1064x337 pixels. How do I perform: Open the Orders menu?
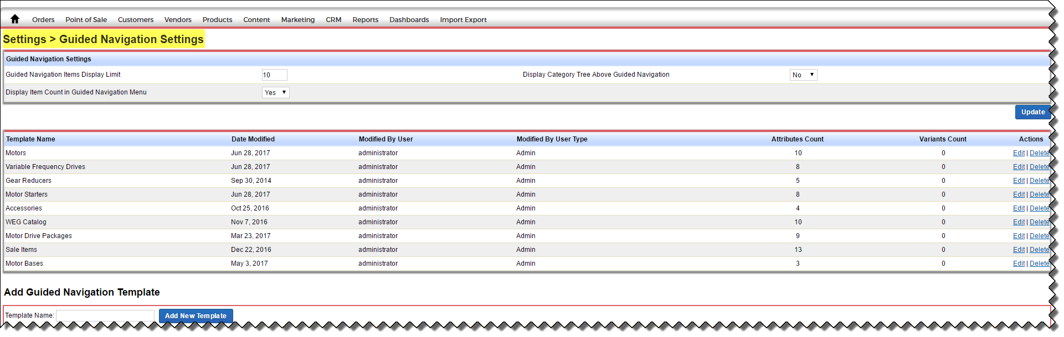coord(43,20)
